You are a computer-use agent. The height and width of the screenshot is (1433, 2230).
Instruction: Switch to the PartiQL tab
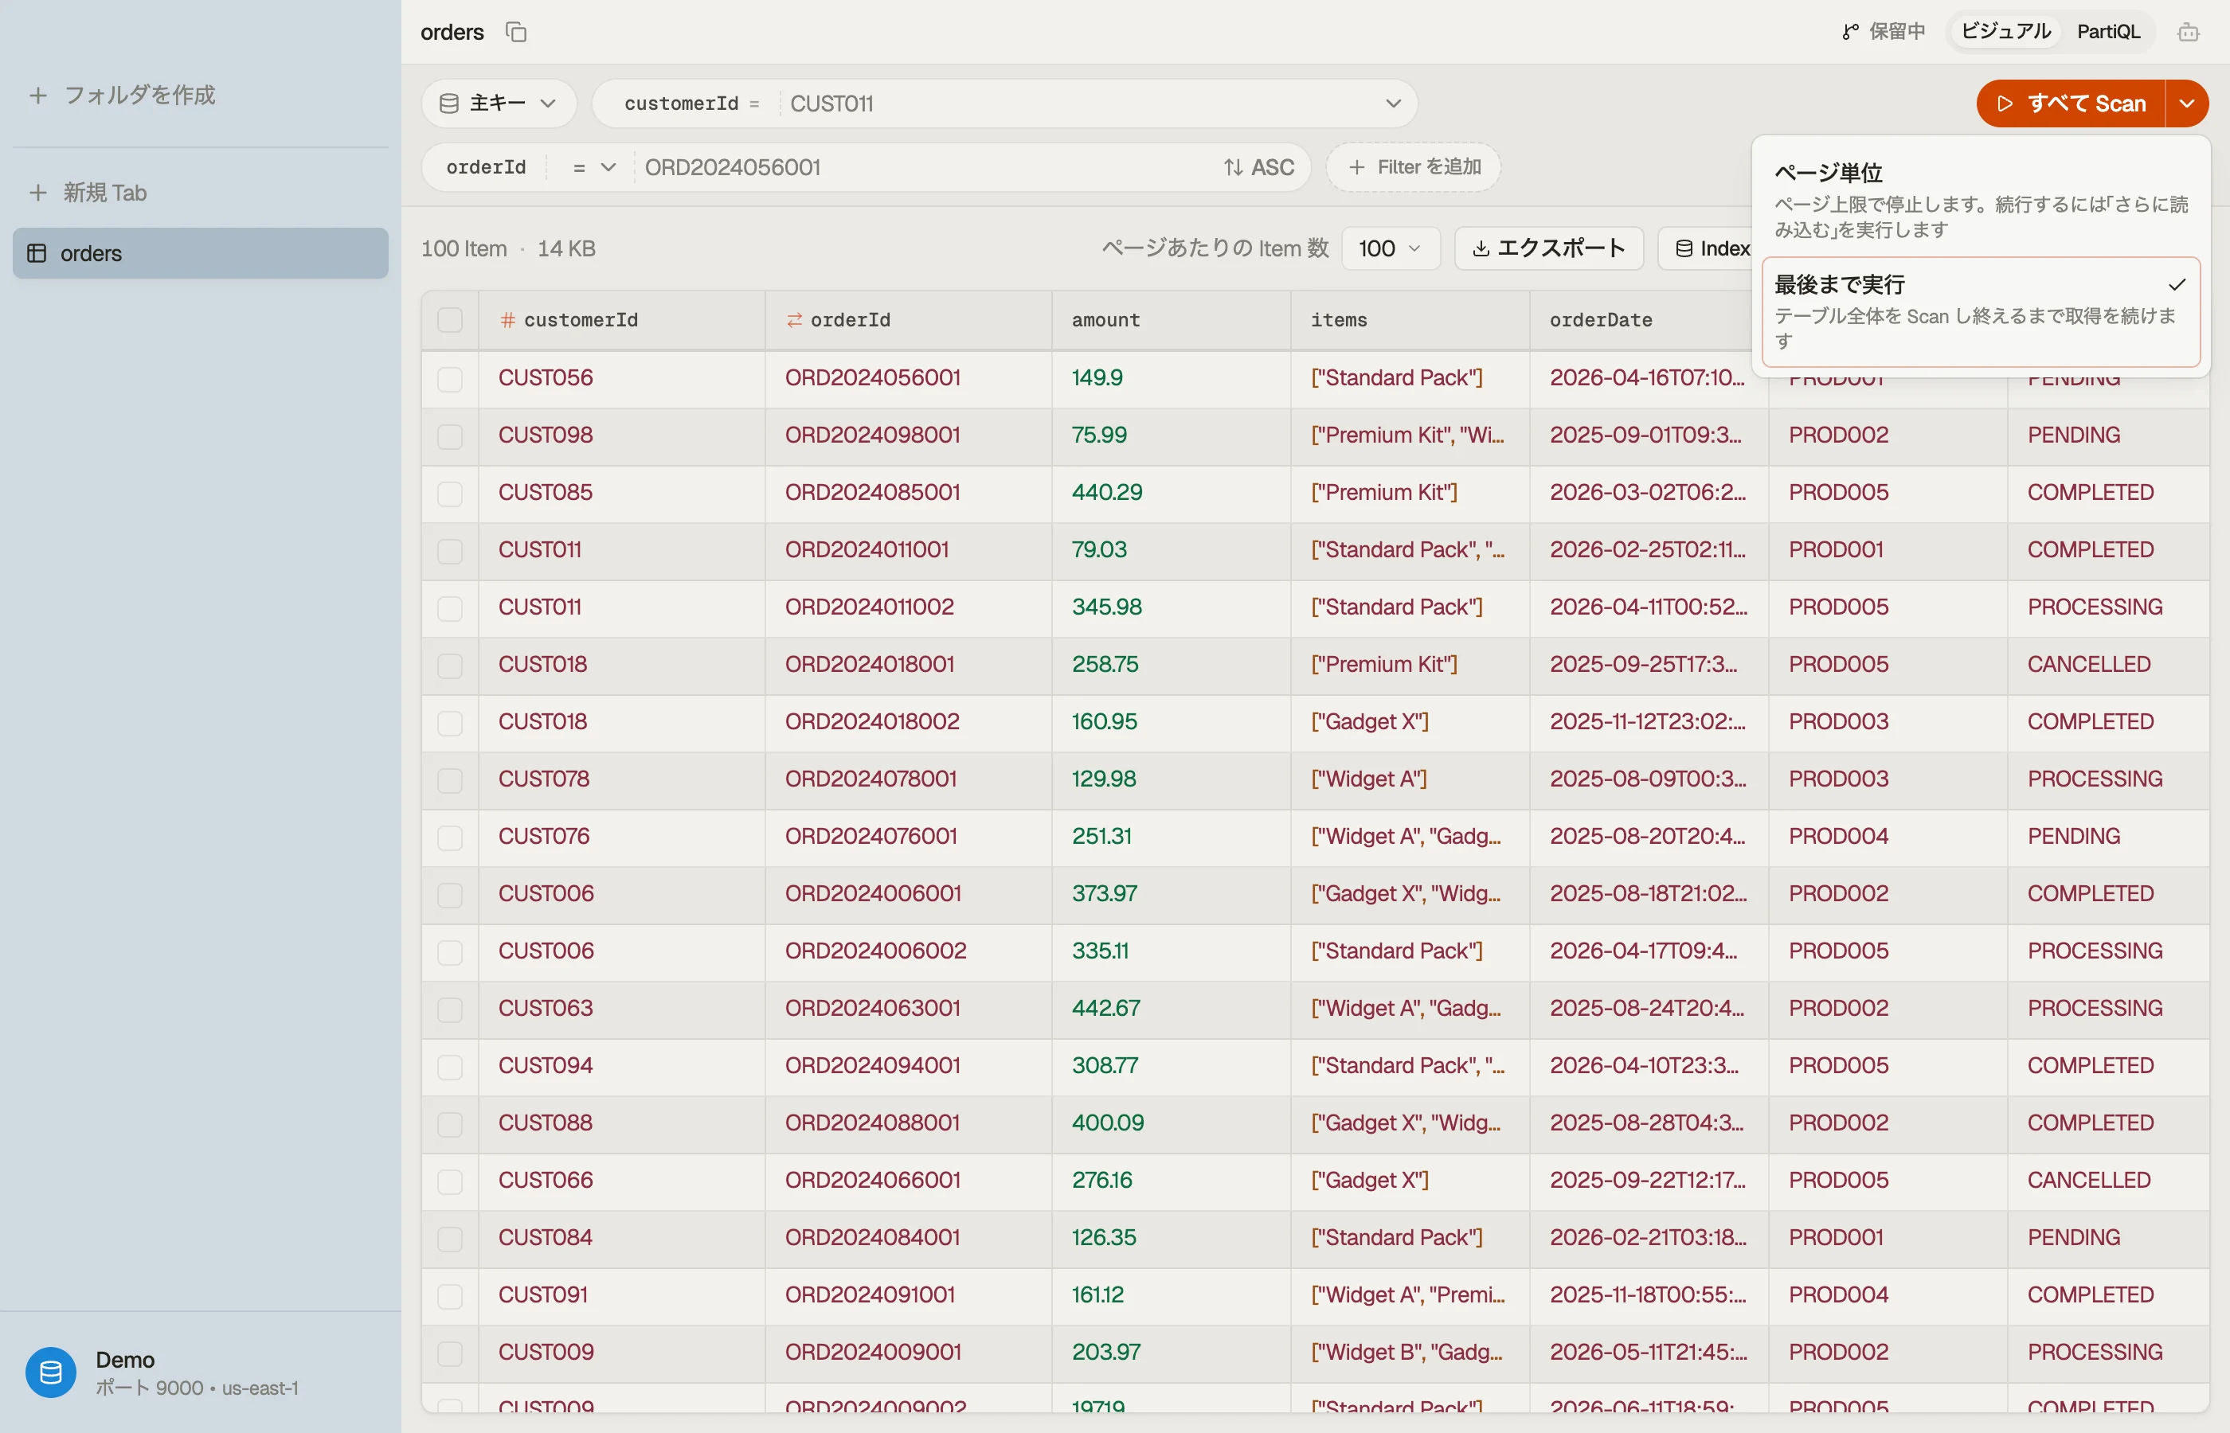[2108, 33]
